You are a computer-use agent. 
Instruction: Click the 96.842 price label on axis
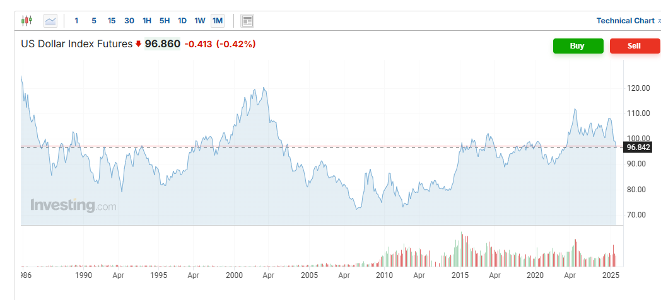(x=638, y=147)
